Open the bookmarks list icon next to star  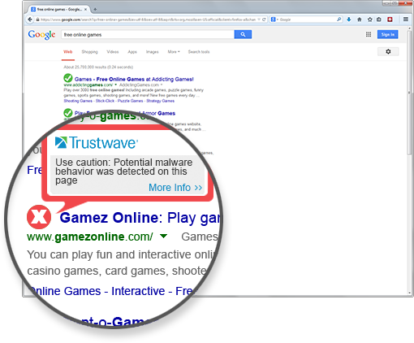[x=379, y=20]
